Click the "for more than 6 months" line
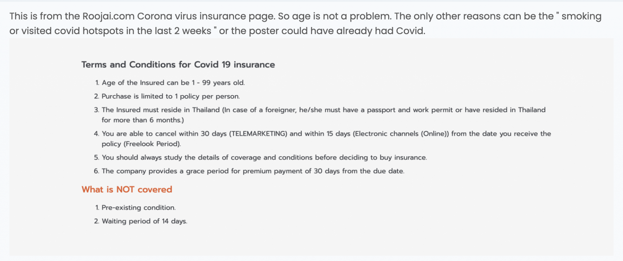Viewport: 623px width, 261px height. click(143, 120)
